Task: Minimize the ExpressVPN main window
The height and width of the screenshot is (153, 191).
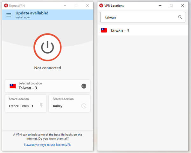Action: click(x=65, y=6)
